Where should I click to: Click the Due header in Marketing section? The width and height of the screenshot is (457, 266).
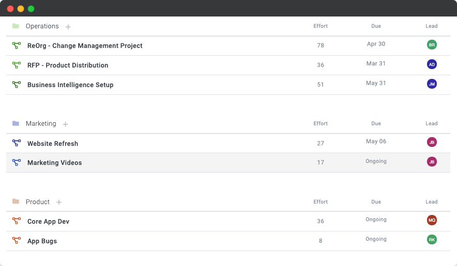pos(376,124)
